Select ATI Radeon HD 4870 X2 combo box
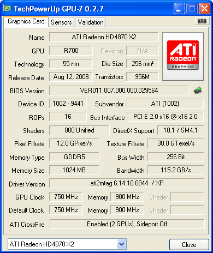The height and width of the screenshot is (253, 213). pos(67,244)
